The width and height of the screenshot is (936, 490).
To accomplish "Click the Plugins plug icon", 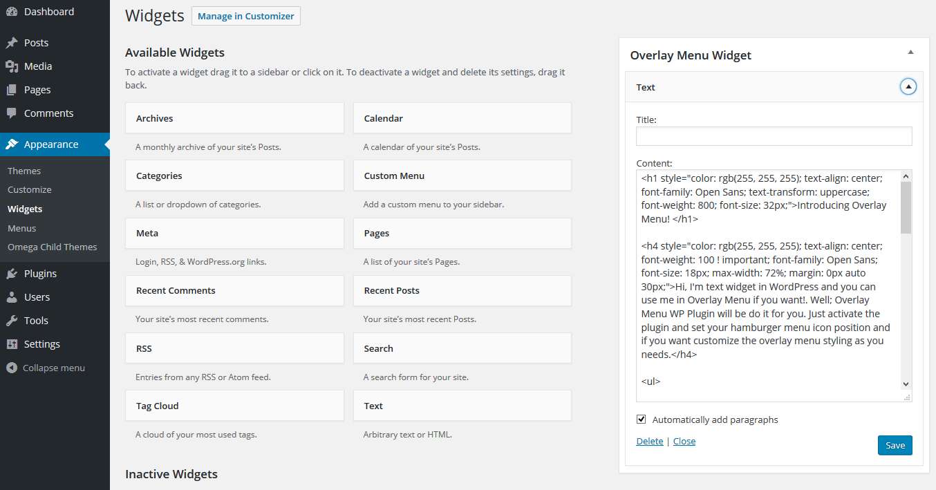I will tap(12, 274).
